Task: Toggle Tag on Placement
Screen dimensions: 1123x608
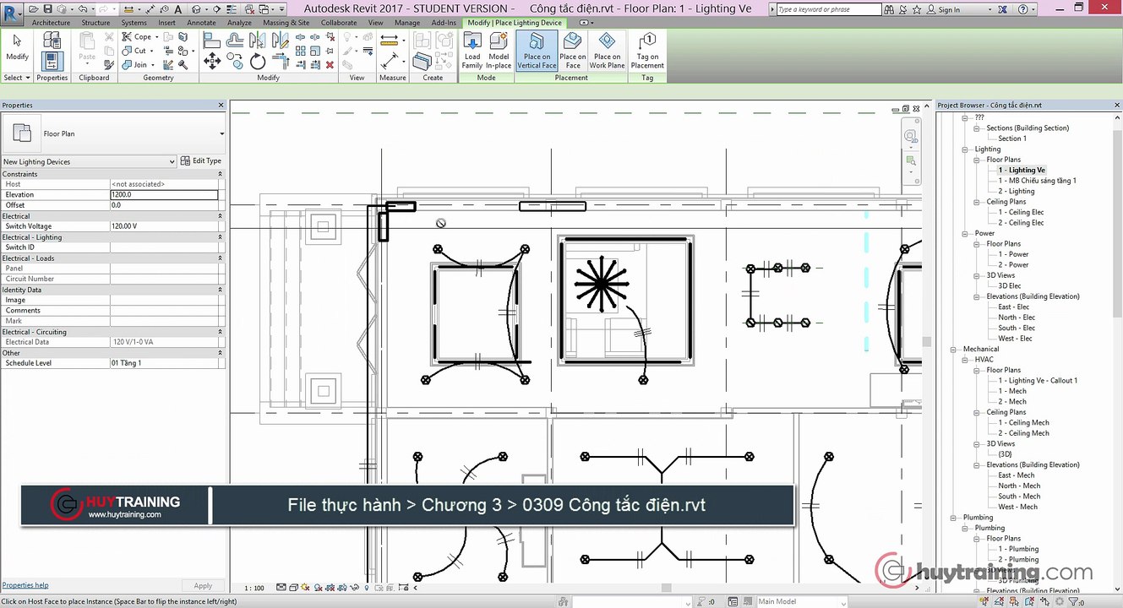Action: click(648, 51)
